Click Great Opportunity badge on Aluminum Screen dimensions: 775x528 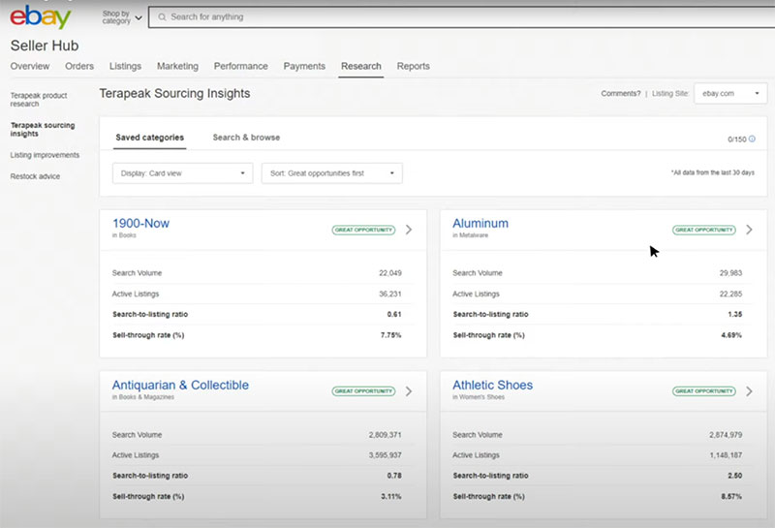704,230
